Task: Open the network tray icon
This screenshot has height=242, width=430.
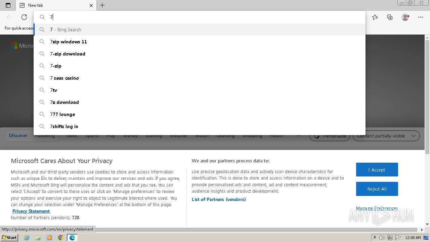Action: (x=390, y=238)
